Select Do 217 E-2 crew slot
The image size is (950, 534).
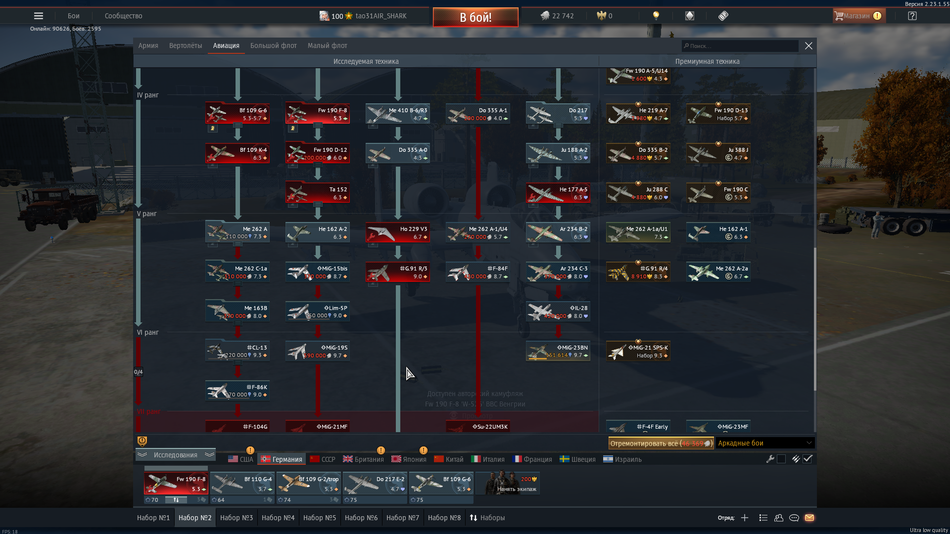(x=375, y=484)
